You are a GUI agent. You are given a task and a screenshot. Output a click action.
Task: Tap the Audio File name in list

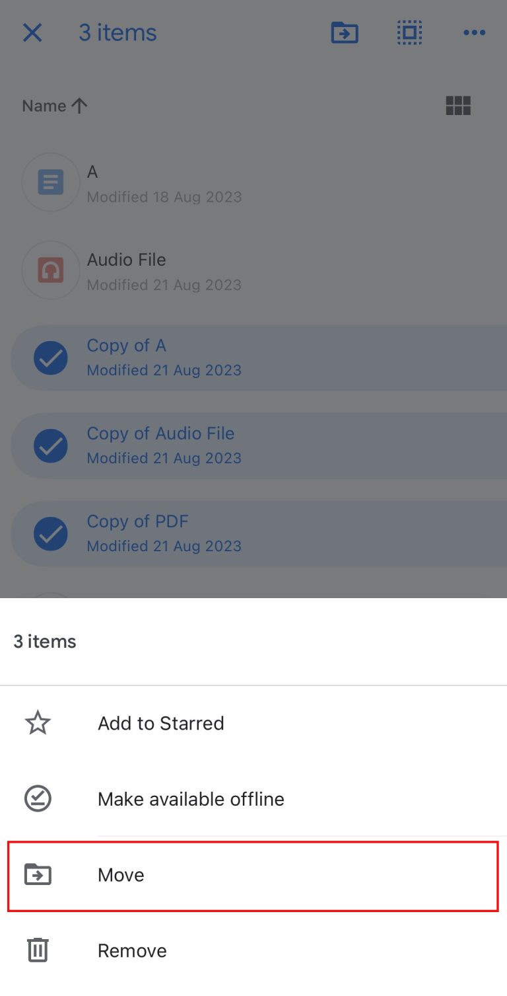point(127,260)
